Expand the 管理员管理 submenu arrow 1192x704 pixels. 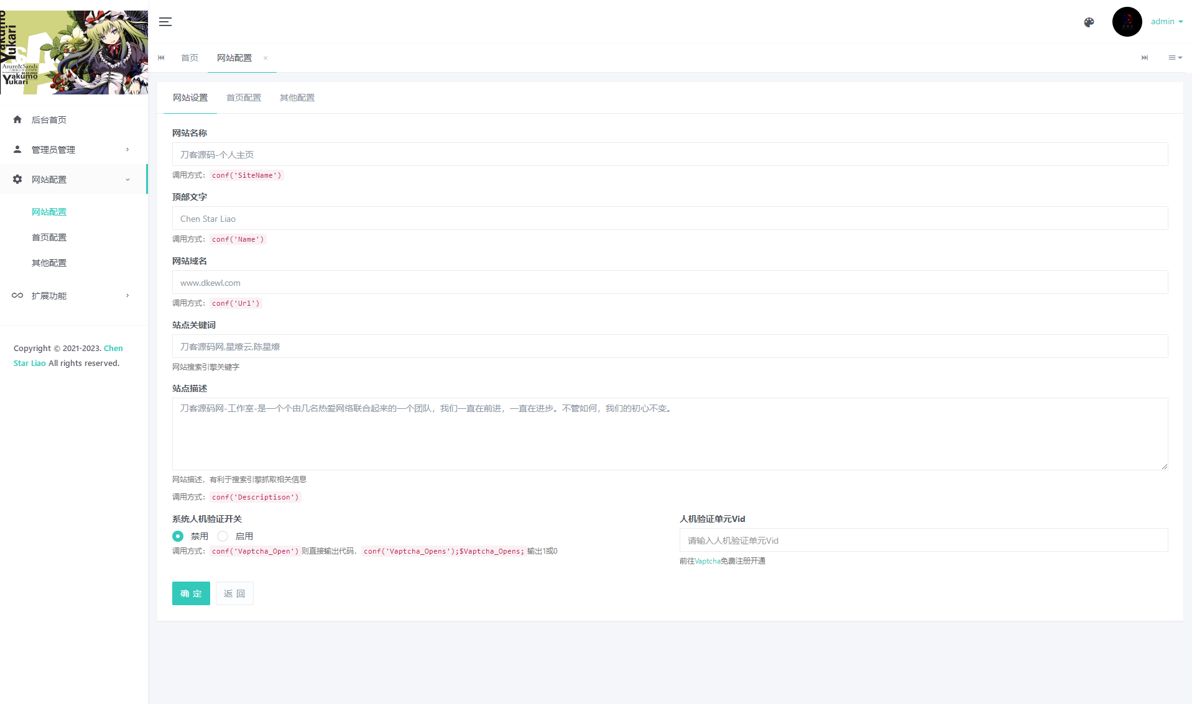coord(127,149)
